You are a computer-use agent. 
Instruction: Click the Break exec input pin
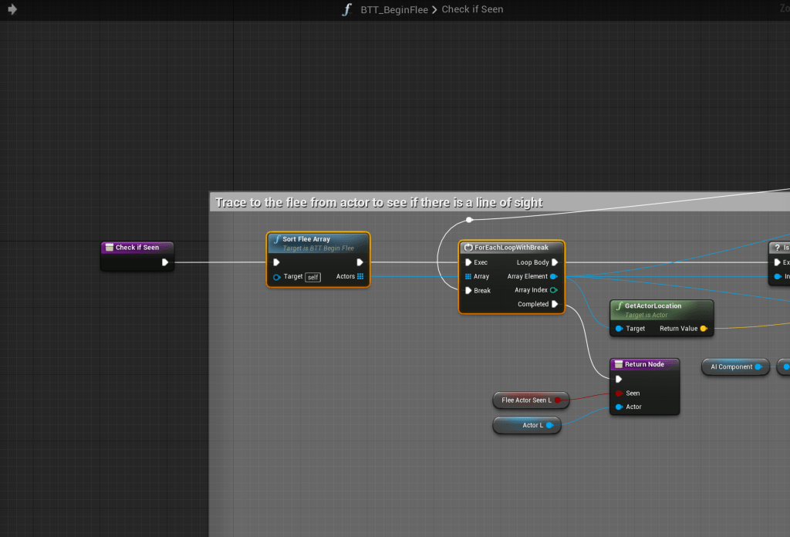coord(468,291)
